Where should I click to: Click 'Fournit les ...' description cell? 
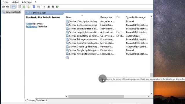107,25
